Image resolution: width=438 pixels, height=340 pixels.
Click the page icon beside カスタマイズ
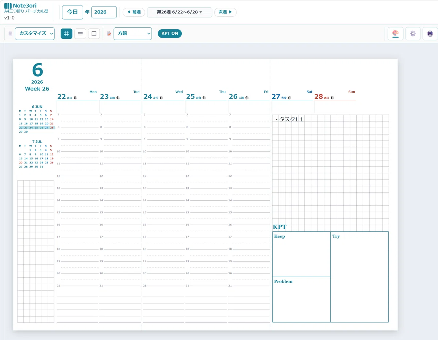click(x=10, y=34)
